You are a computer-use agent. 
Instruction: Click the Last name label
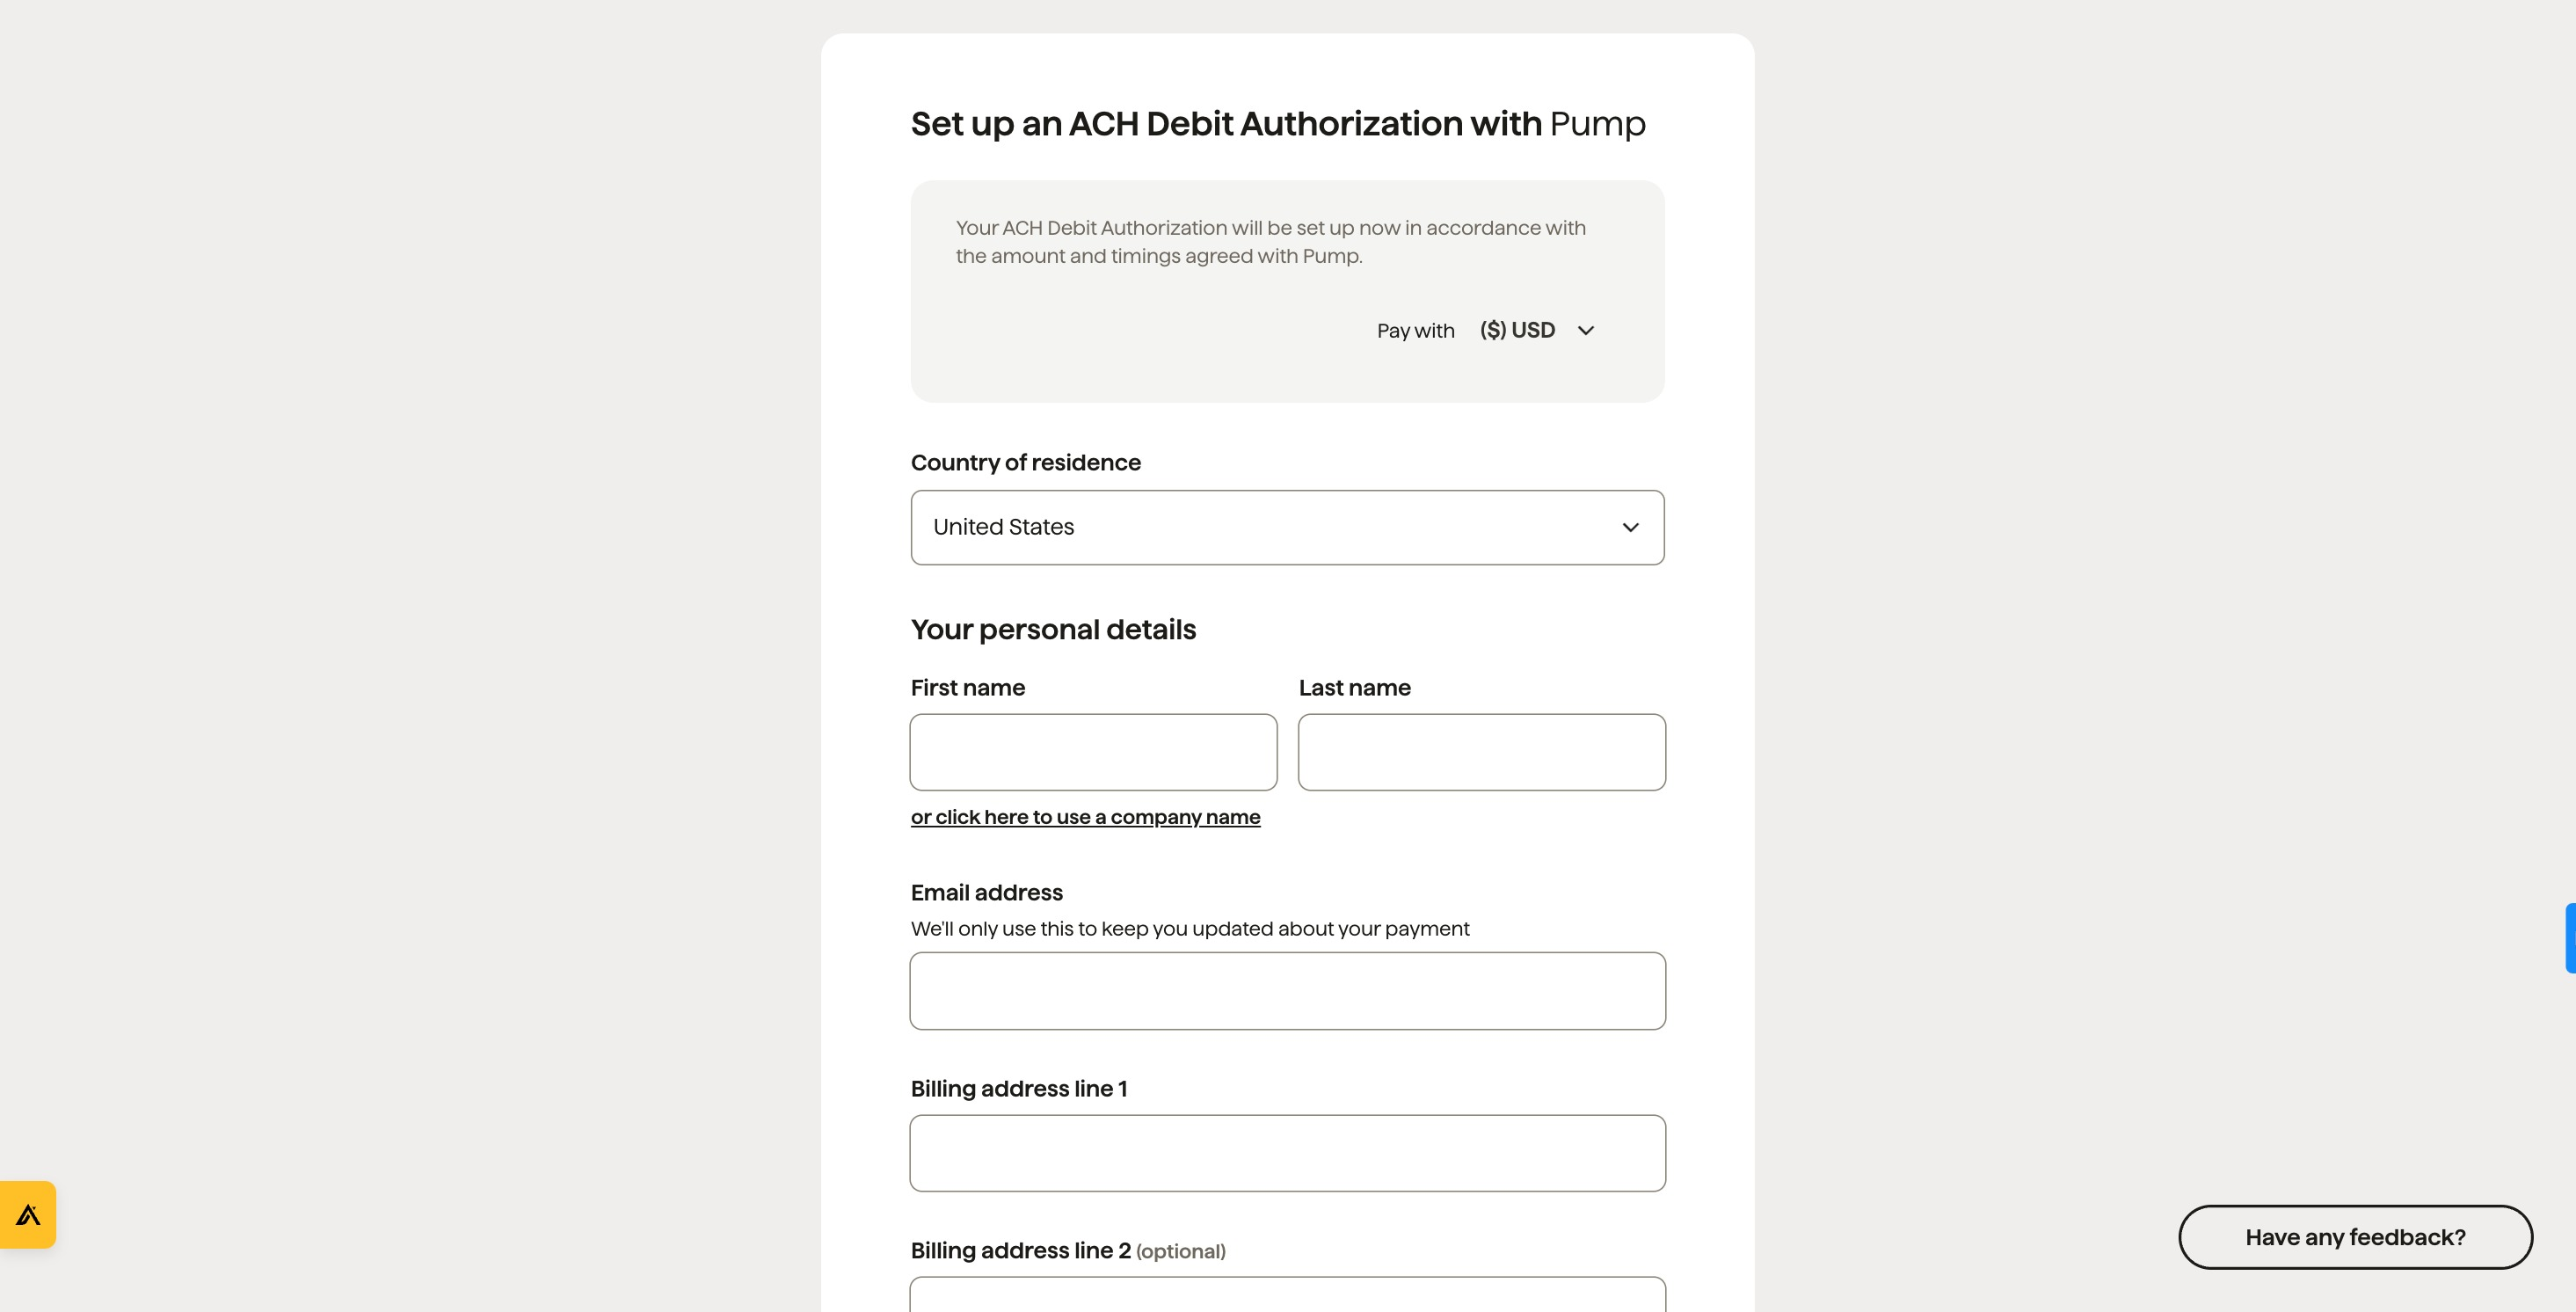[1354, 688]
